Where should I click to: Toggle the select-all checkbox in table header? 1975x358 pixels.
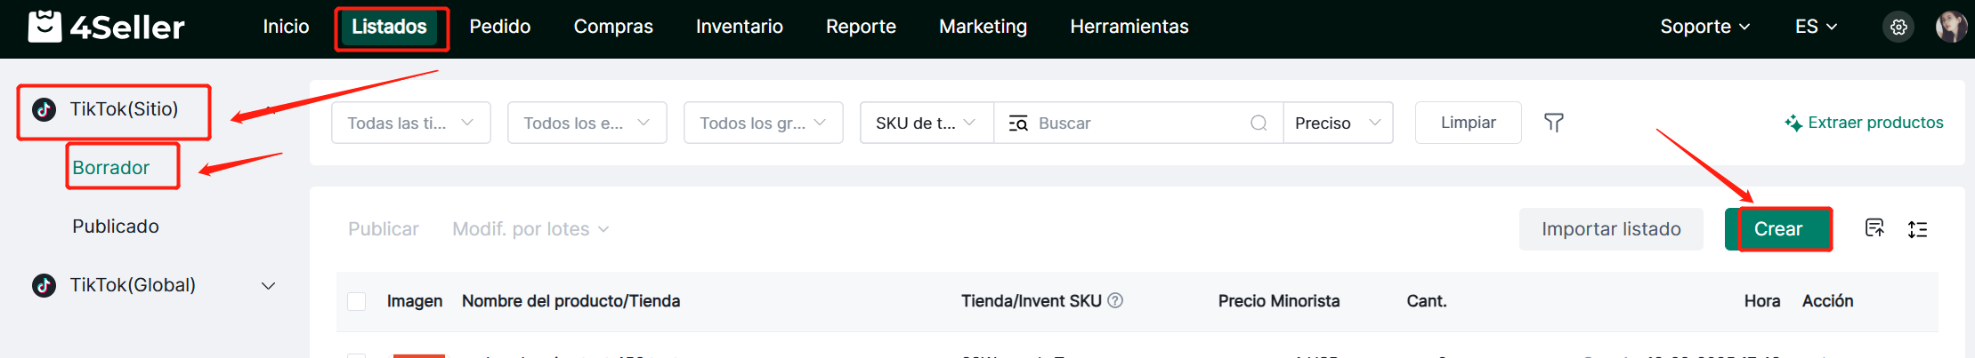click(x=357, y=302)
